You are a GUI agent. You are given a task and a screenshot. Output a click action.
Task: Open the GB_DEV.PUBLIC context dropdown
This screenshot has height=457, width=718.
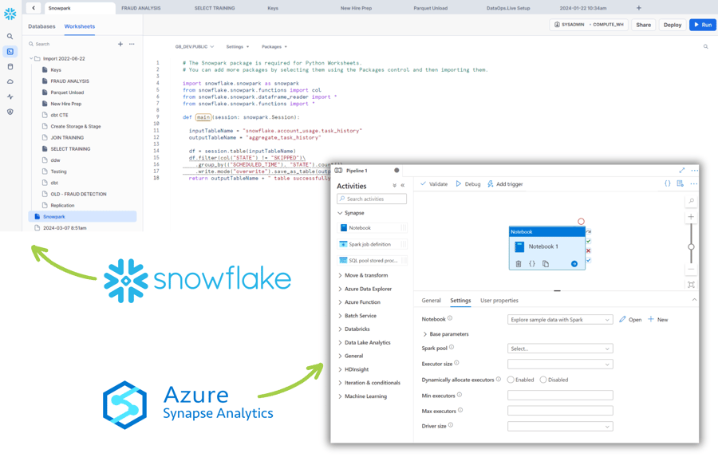pos(195,47)
